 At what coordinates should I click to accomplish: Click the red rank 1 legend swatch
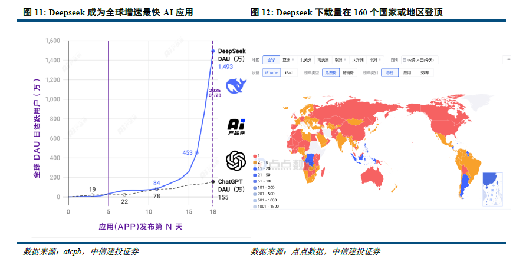(x=254, y=155)
